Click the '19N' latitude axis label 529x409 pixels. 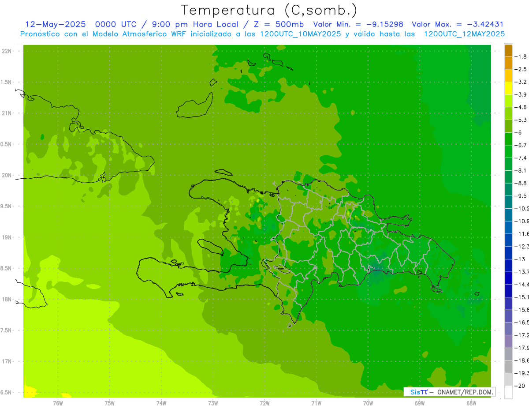[x=6, y=237]
